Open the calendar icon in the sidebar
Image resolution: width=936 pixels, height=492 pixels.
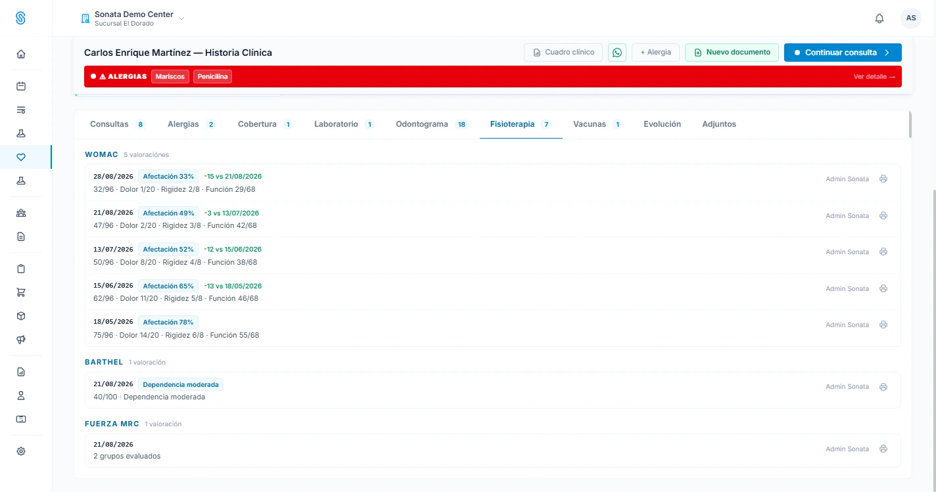point(21,85)
